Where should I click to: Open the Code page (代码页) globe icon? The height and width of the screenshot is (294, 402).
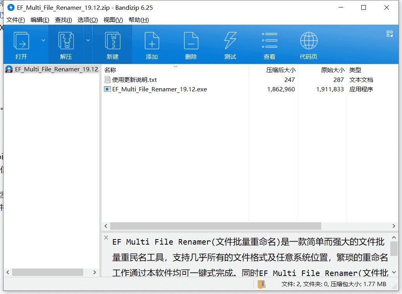309,40
